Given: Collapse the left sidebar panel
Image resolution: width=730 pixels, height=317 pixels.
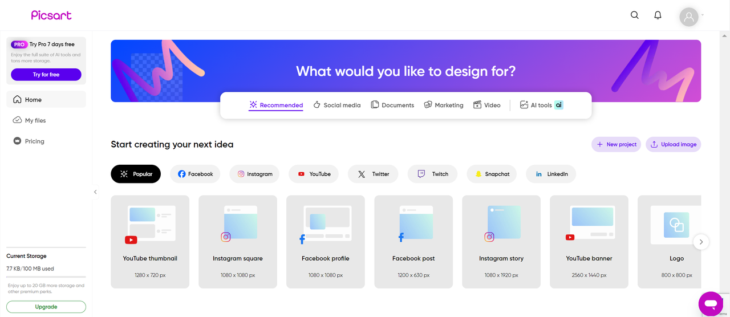Looking at the screenshot, I should (x=95, y=192).
